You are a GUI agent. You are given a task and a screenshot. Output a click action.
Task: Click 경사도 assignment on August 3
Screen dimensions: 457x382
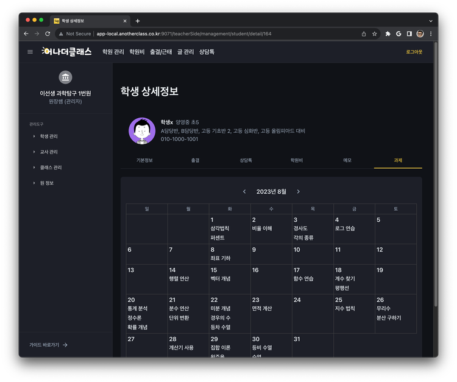[300, 228]
